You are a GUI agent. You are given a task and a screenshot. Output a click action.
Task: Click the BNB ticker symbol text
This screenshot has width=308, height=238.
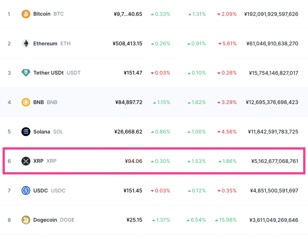click(52, 102)
